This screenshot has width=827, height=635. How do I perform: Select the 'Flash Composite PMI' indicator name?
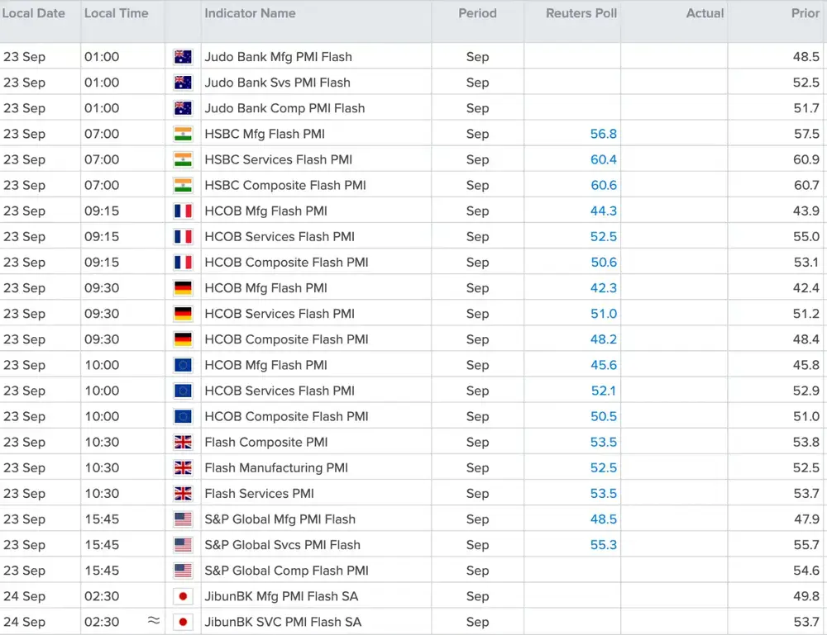click(x=266, y=443)
